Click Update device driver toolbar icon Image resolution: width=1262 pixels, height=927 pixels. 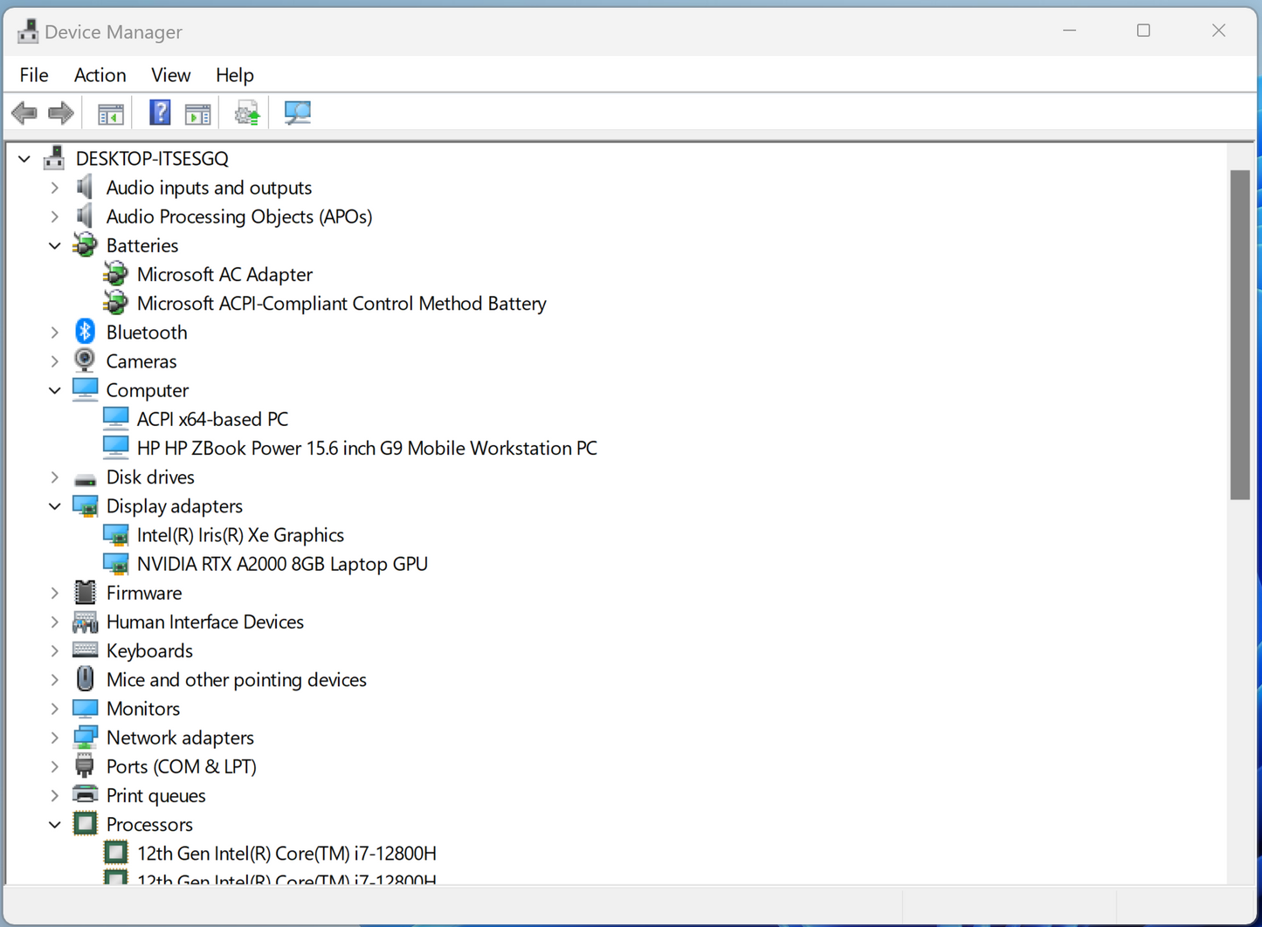248,113
